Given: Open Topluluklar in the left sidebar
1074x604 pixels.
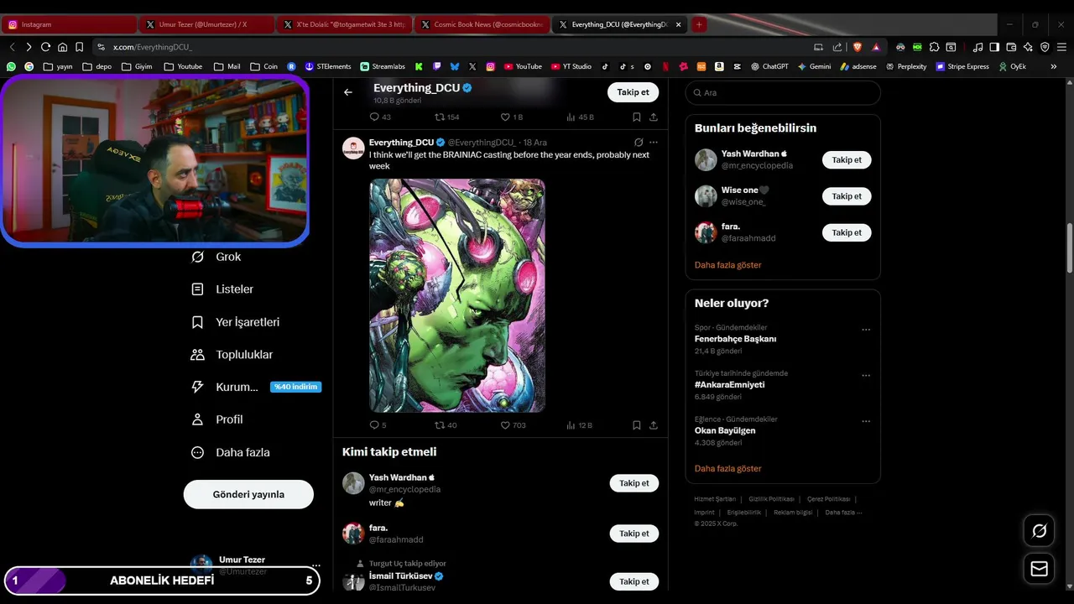Looking at the screenshot, I should click(232, 355).
